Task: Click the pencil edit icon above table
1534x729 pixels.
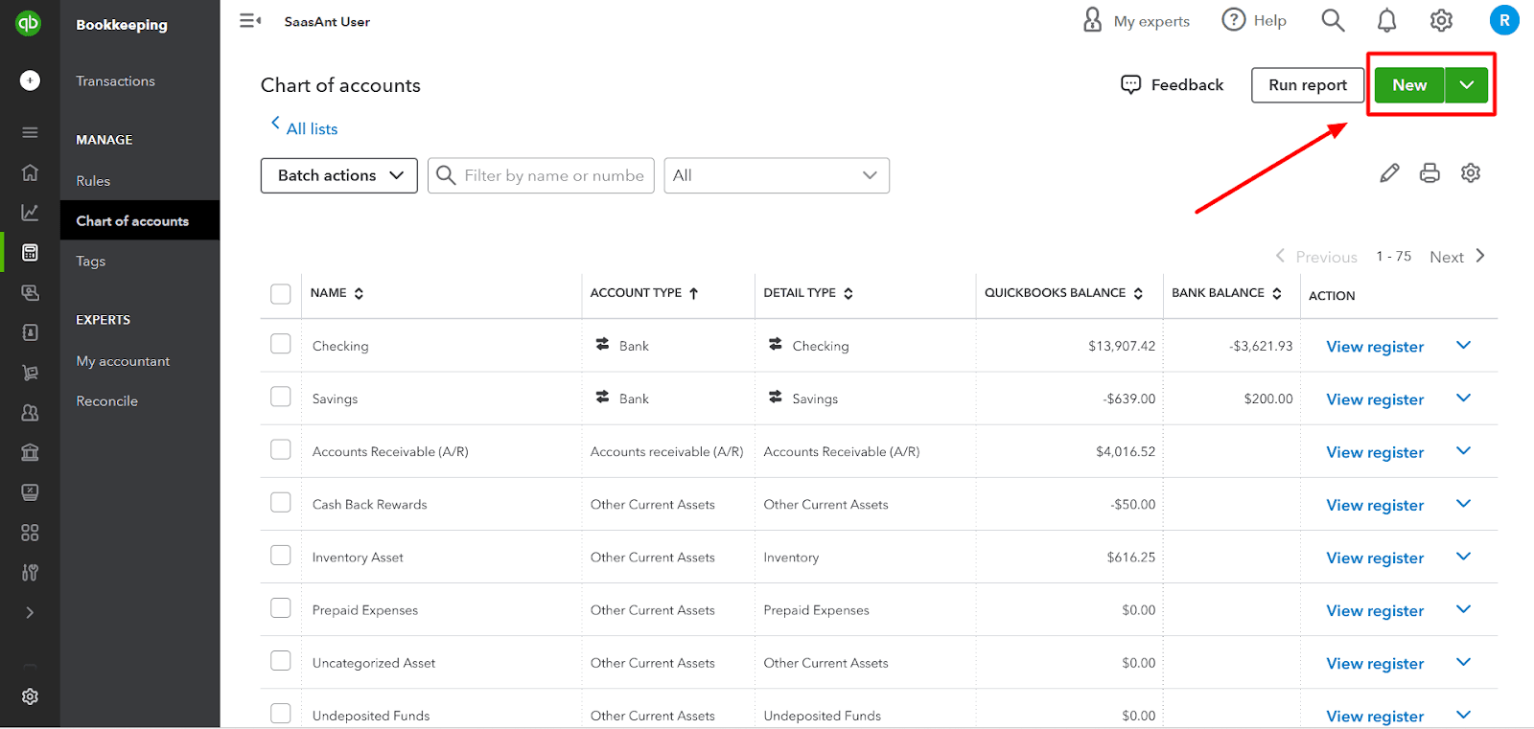Action: pyautogui.click(x=1389, y=173)
